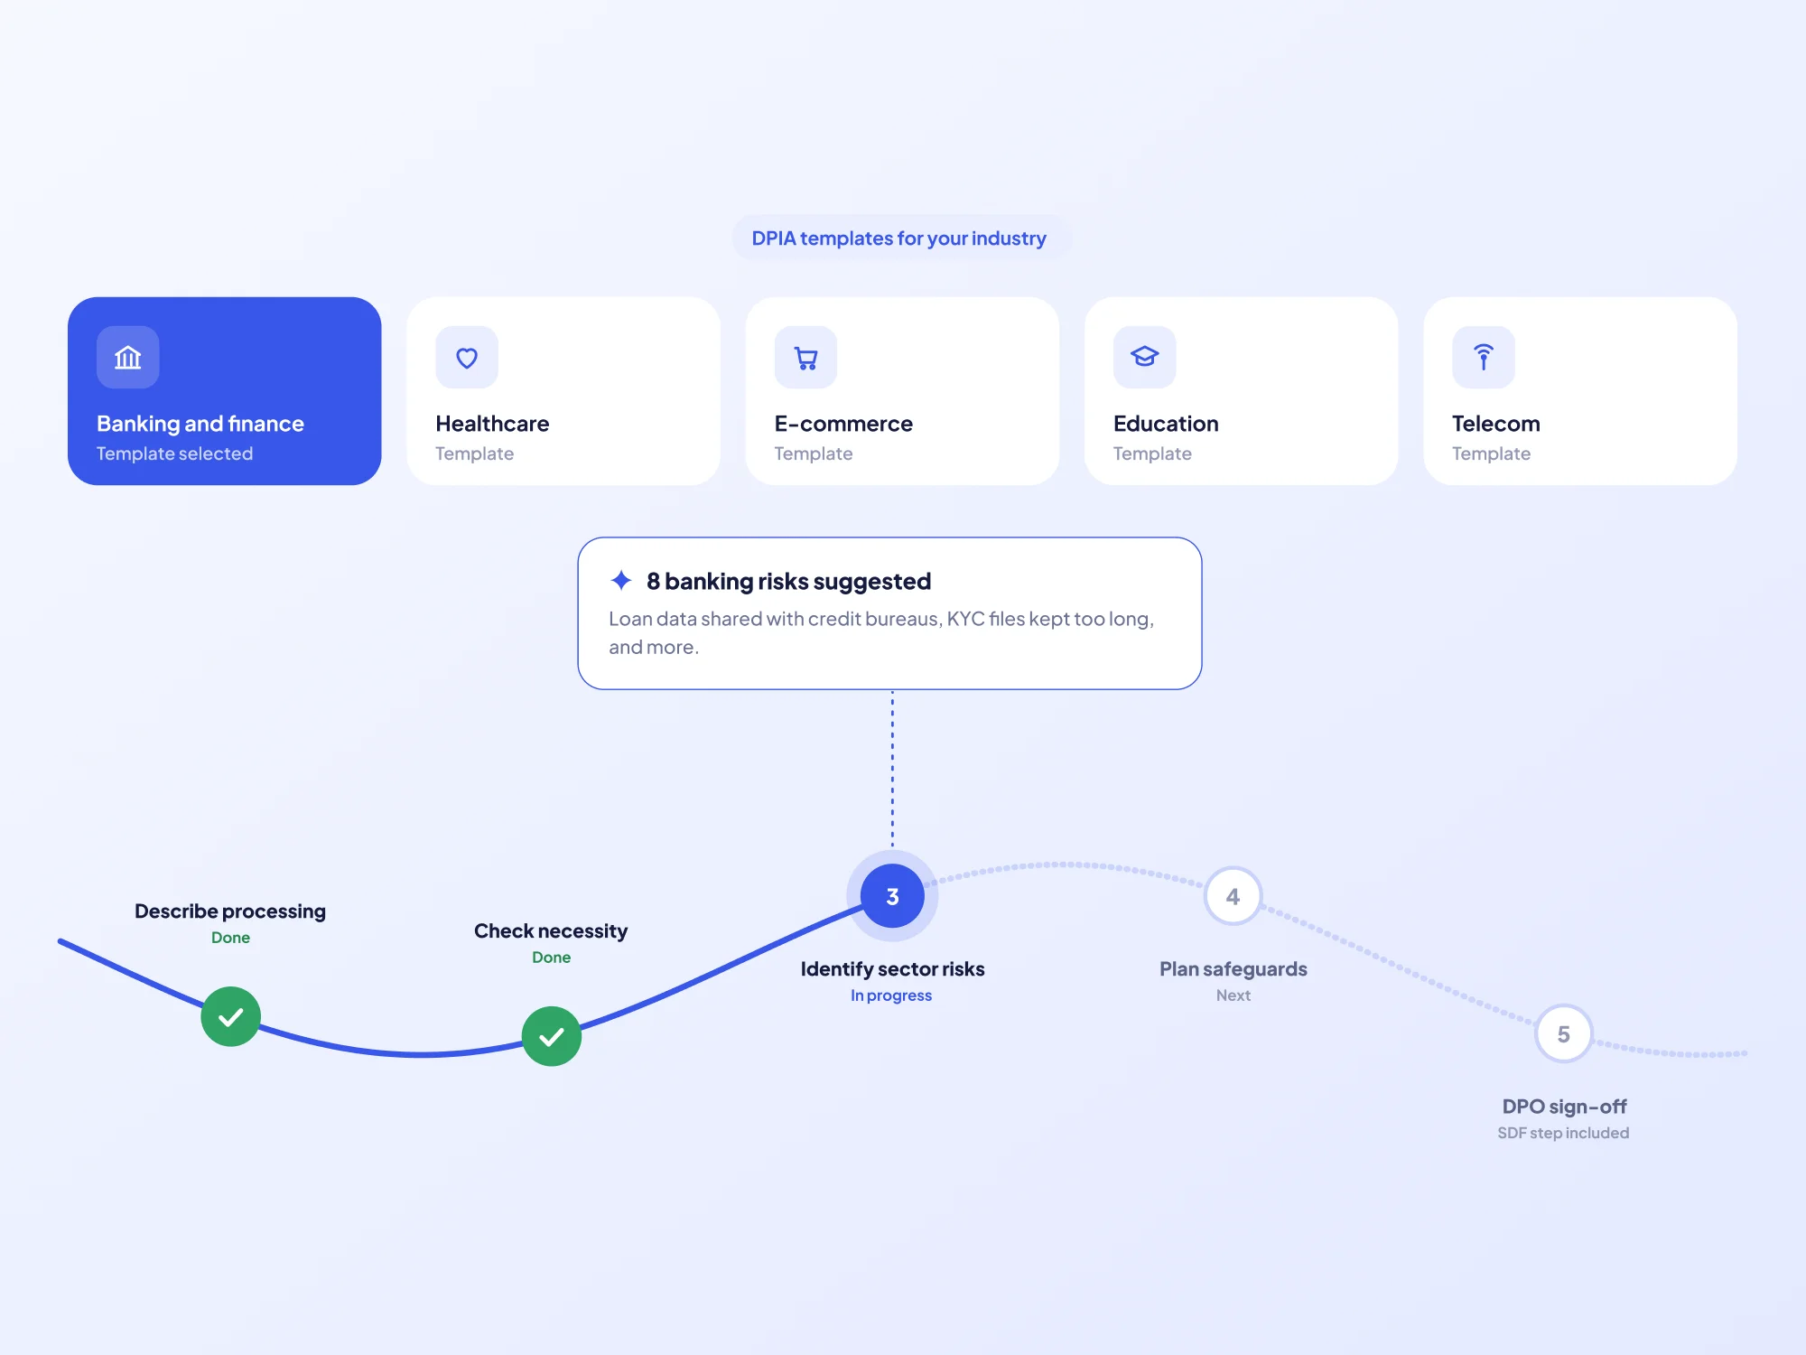Viewport: 1806px width, 1355px height.
Task: Select the Banking and finance template card
Action: pos(225,391)
